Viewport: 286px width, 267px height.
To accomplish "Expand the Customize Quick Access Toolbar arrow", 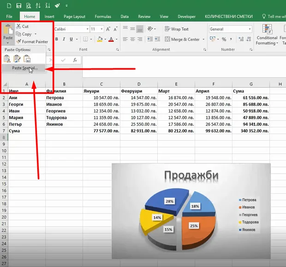I will [66, 6].
